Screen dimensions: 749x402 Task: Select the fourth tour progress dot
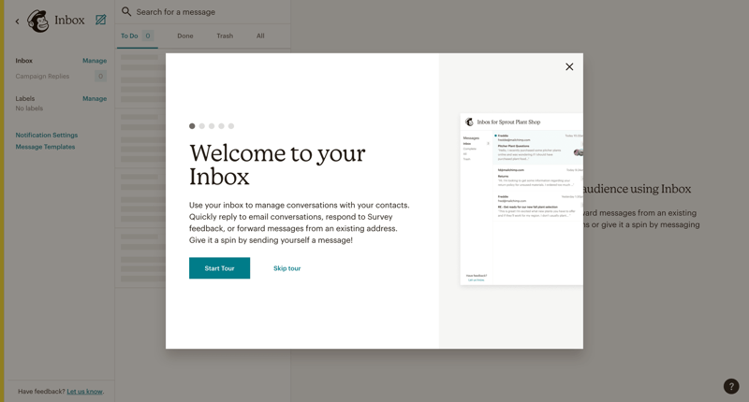[221, 126]
